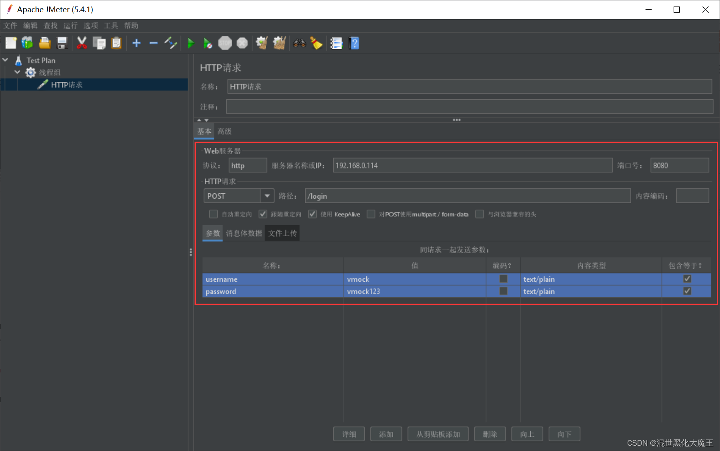Click the New test plan icon

(11, 43)
